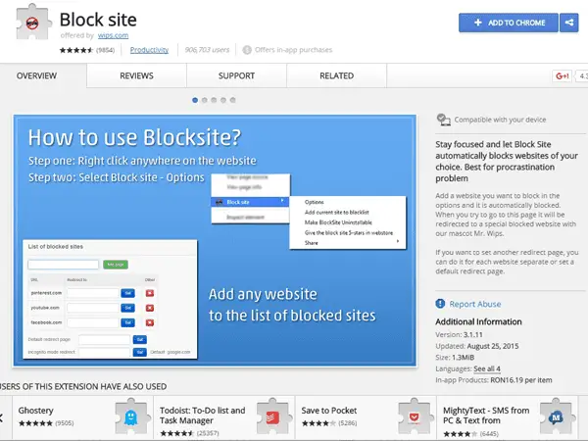Viewport: 588px width, 441px height.
Task: Click the red delete icon for pinterest.com
Action: point(150,293)
